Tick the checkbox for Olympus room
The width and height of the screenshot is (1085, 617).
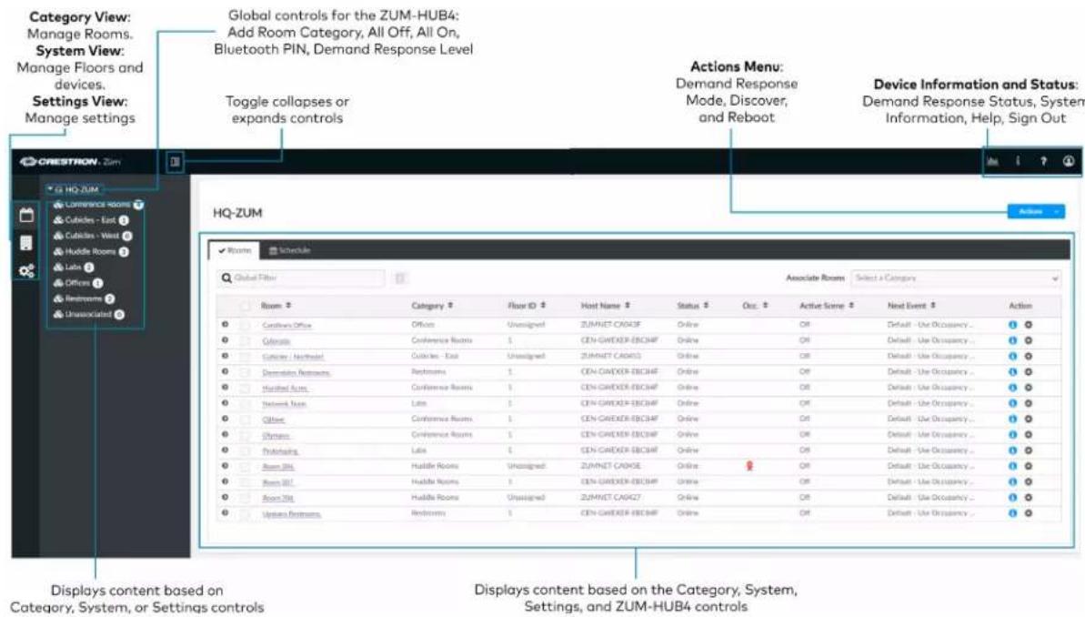click(245, 435)
